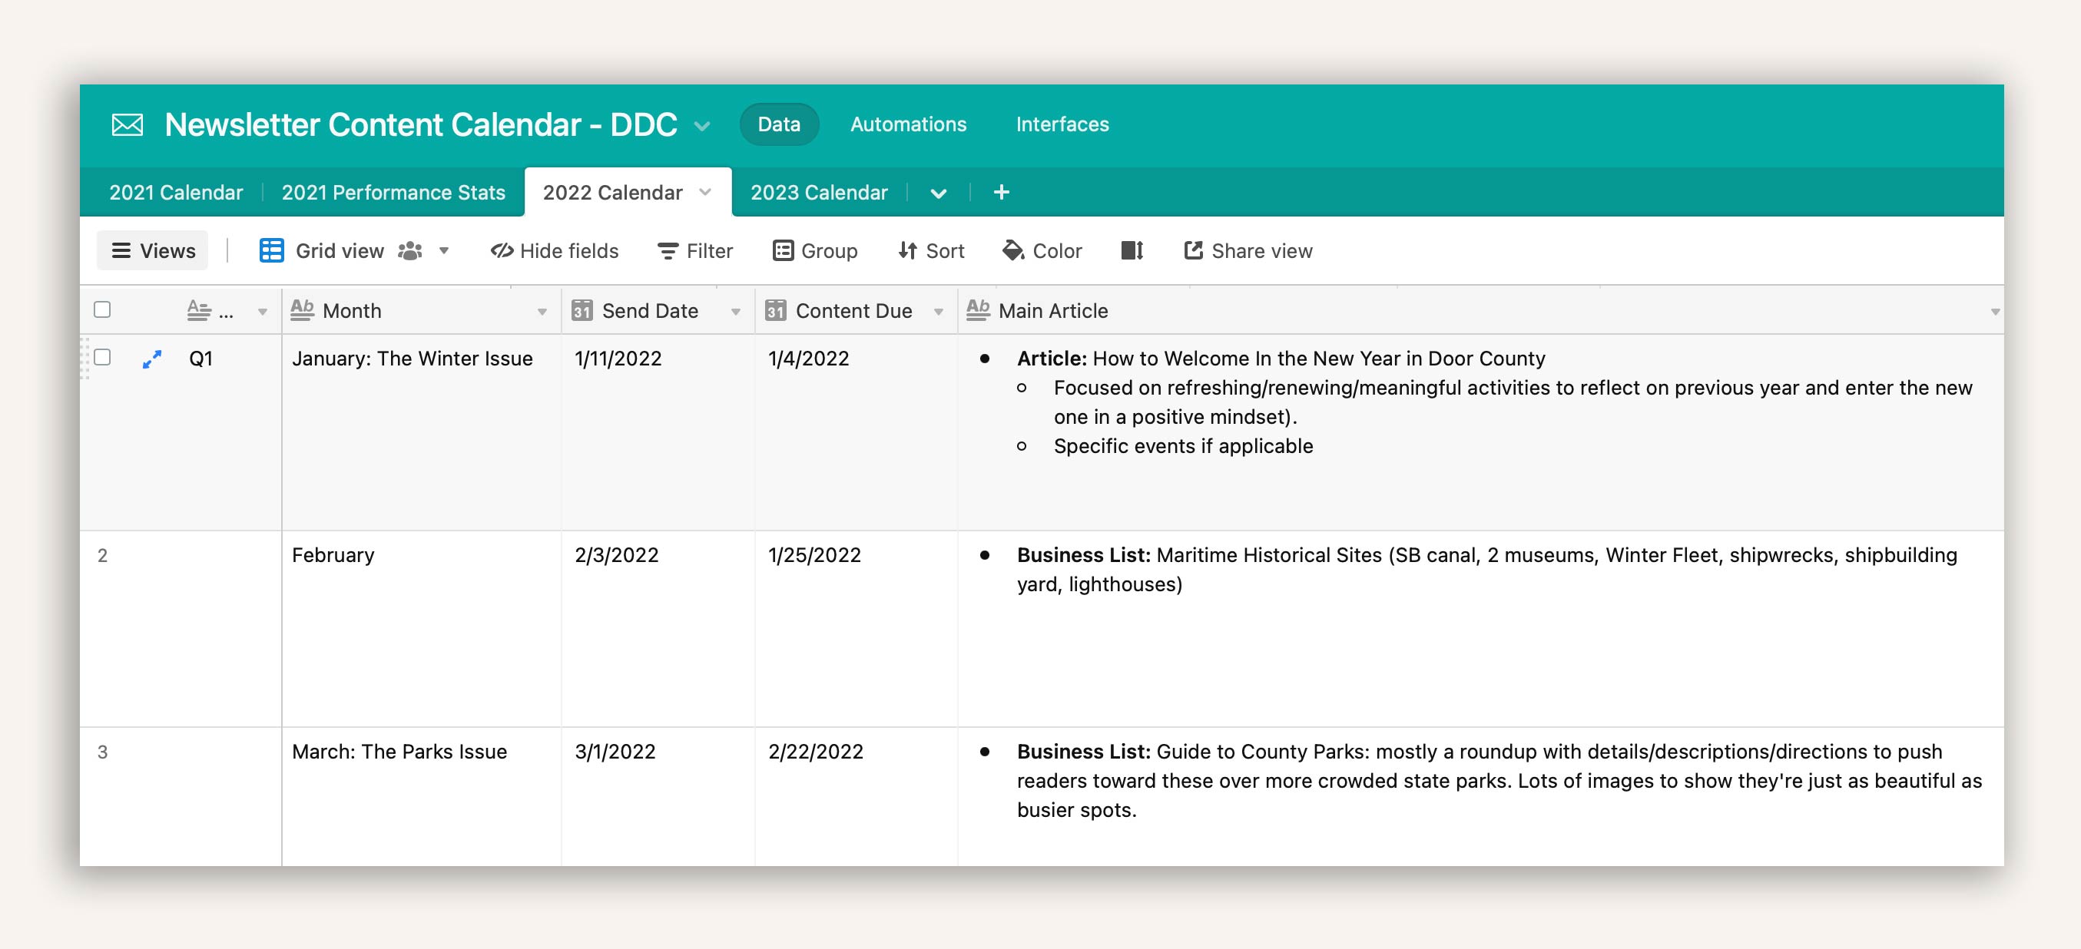The height and width of the screenshot is (949, 2081).
Task: Toggle the master checkbox in header row
Action: pos(102,309)
